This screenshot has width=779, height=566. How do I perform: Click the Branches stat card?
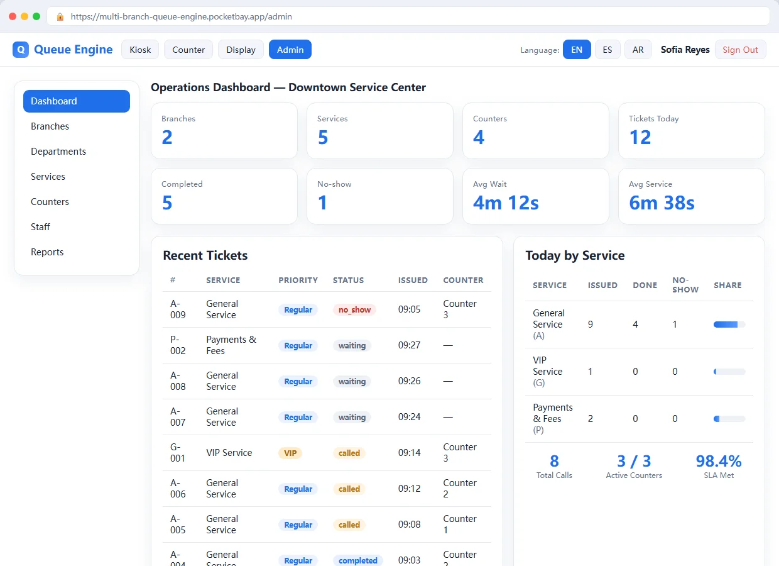[224, 131]
